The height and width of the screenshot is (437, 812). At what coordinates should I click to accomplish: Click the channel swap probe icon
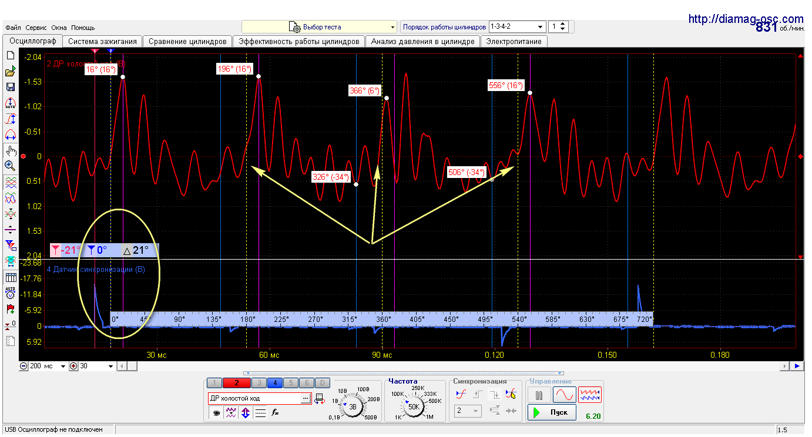coord(319,398)
